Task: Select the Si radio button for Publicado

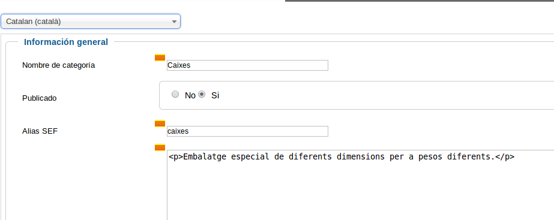Action: click(x=202, y=94)
